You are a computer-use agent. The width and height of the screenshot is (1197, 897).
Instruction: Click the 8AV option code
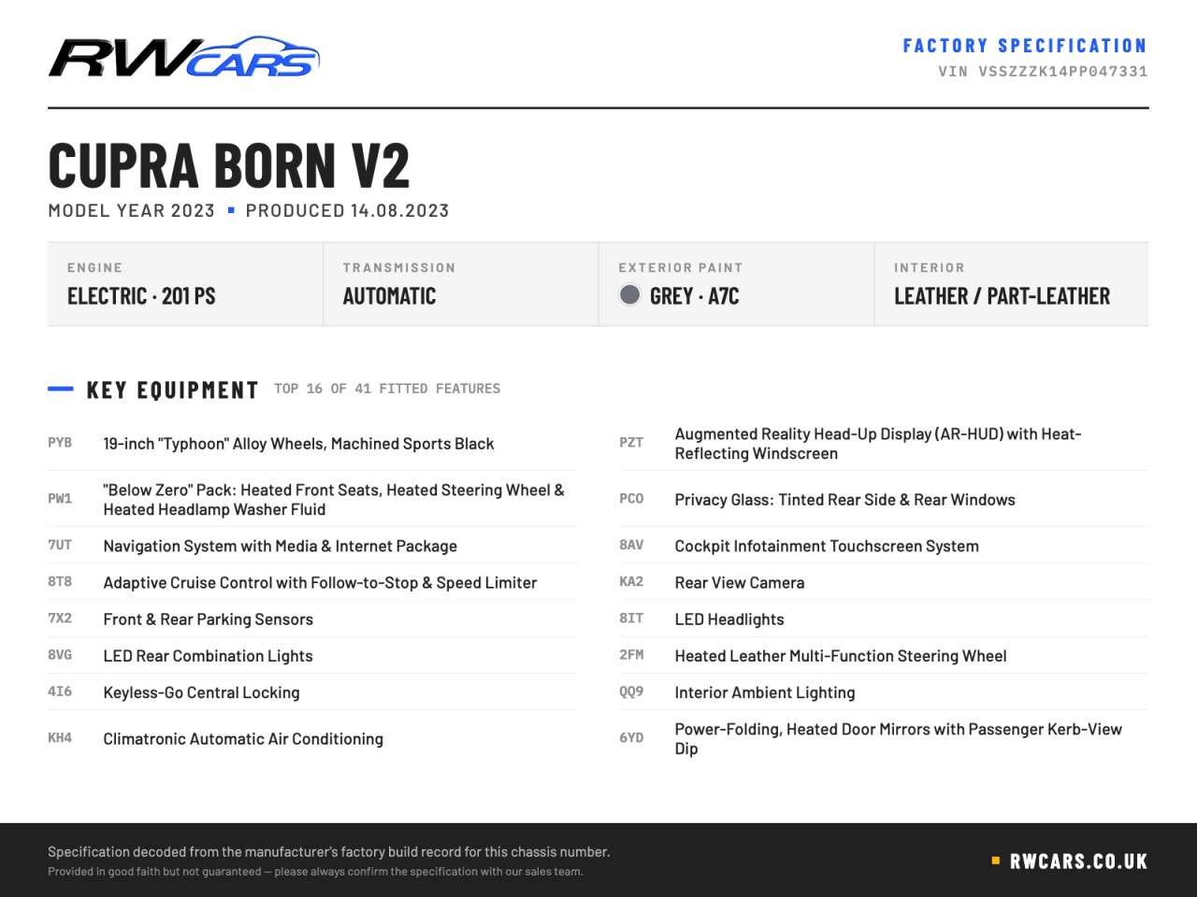pos(631,545)
